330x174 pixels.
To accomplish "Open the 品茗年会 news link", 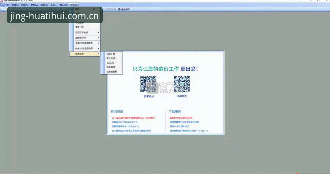I will click(x=125, y=126).
